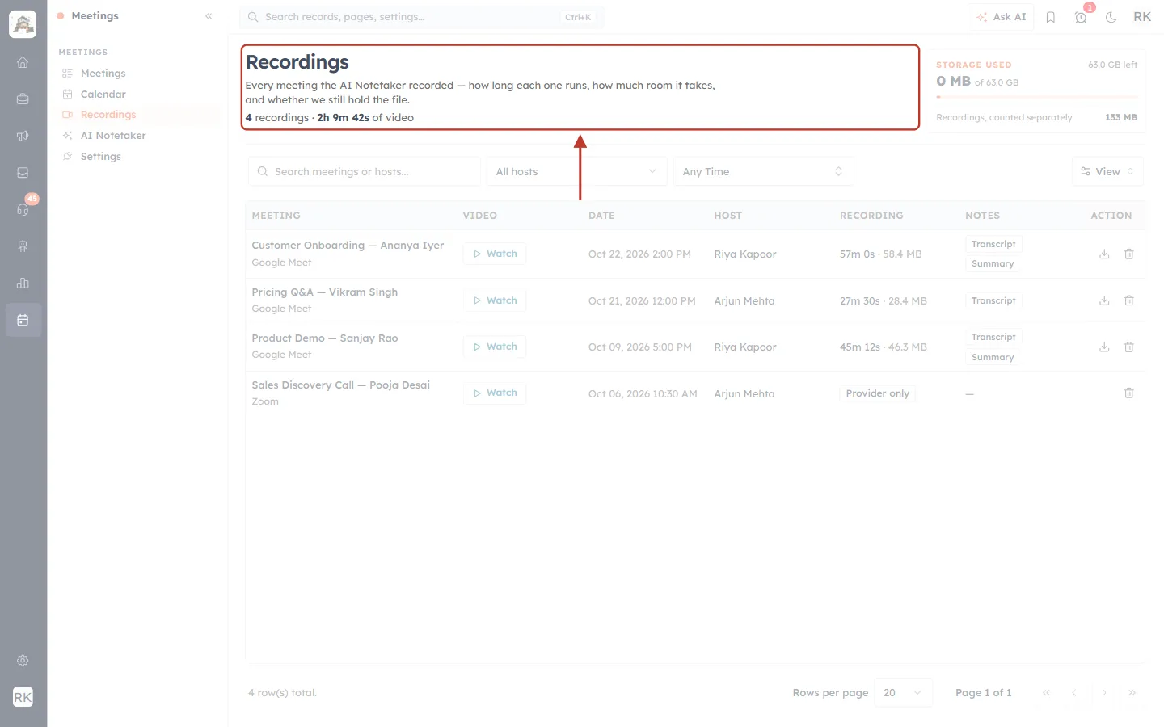Open the Any Time date filter

(x=763, y=171)
